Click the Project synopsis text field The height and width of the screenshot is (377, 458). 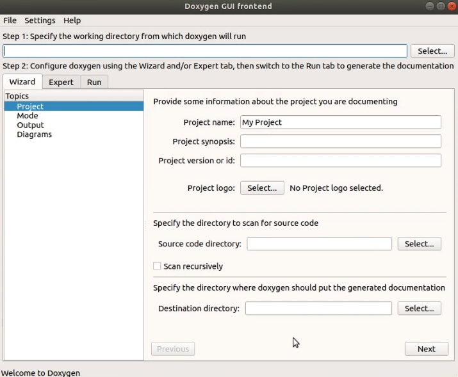click(340, 141)
